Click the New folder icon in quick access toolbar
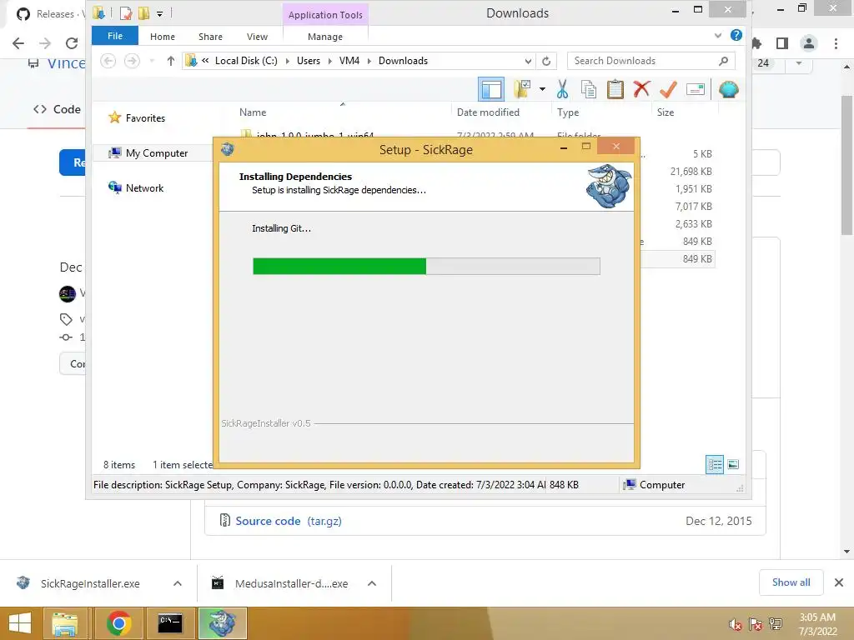 [143, 13]
